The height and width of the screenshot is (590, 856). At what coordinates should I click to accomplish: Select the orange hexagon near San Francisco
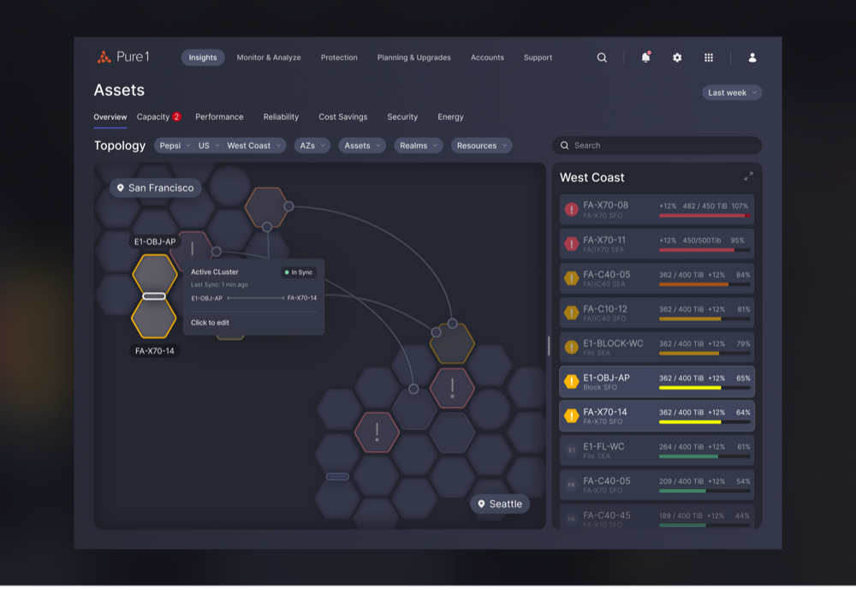(x=266, y=207)
